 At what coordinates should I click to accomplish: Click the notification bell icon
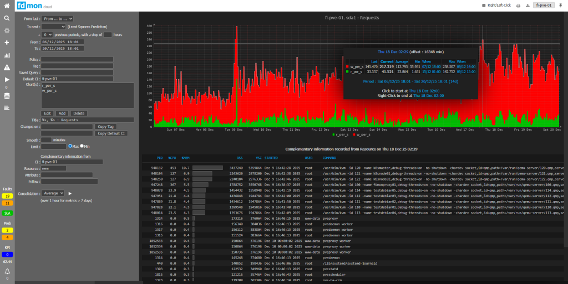[7, 271]
